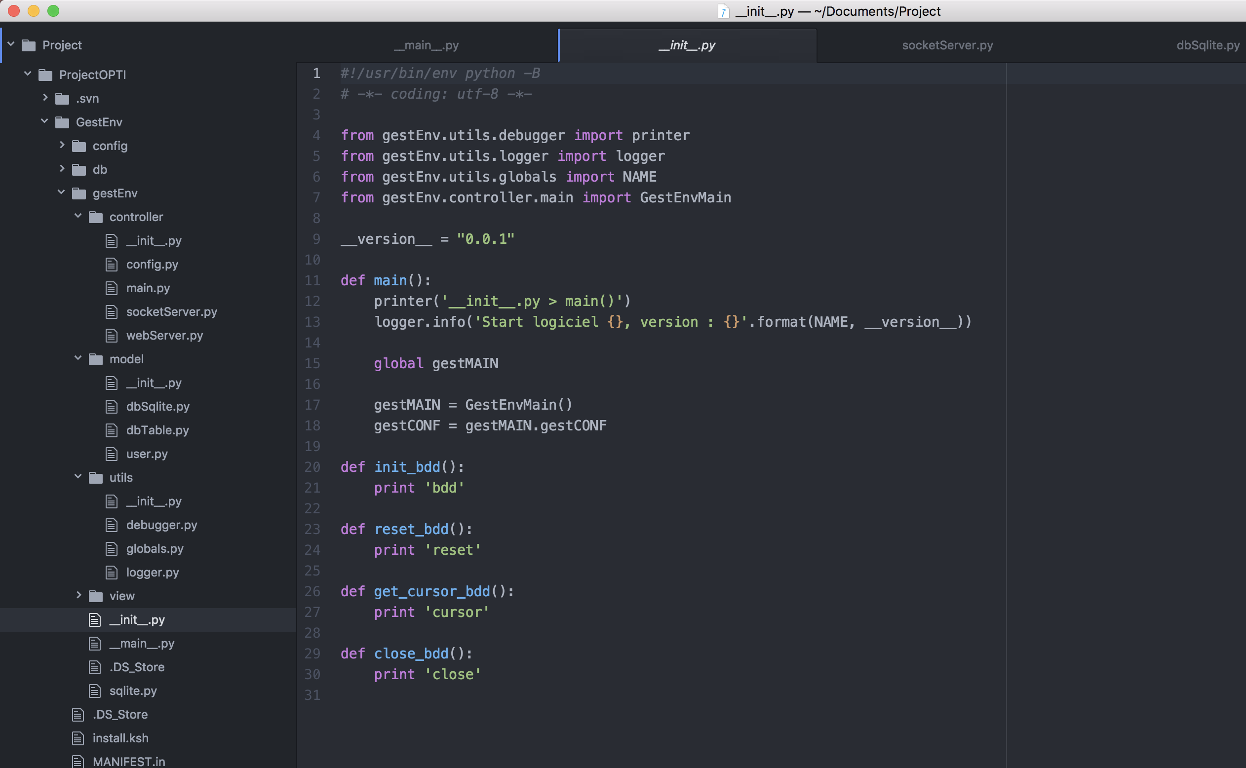Click 'GestEnvMain' in the import line
This screenshot has height=768, width=1246.
coord(685,197)
